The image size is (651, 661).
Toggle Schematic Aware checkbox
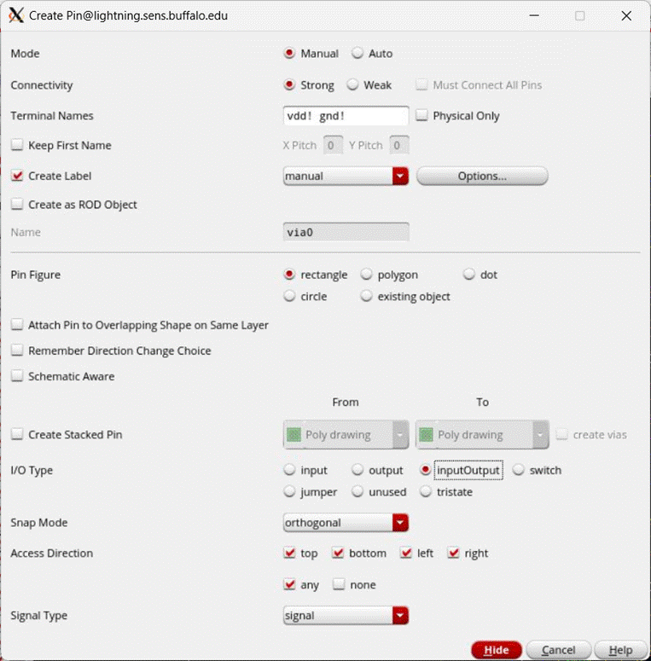coord(17,376)
